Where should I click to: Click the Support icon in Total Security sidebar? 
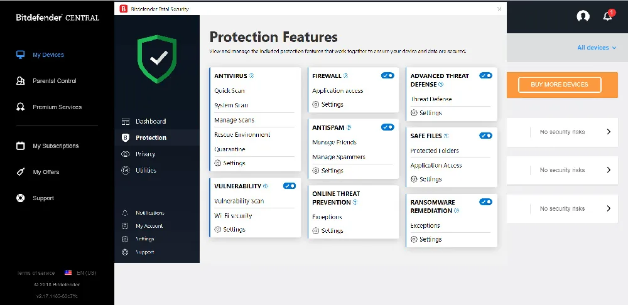[125, 252]
